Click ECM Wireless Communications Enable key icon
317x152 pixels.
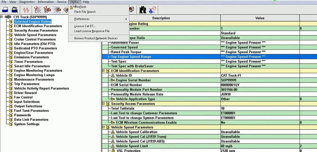[x=113, y=123]
